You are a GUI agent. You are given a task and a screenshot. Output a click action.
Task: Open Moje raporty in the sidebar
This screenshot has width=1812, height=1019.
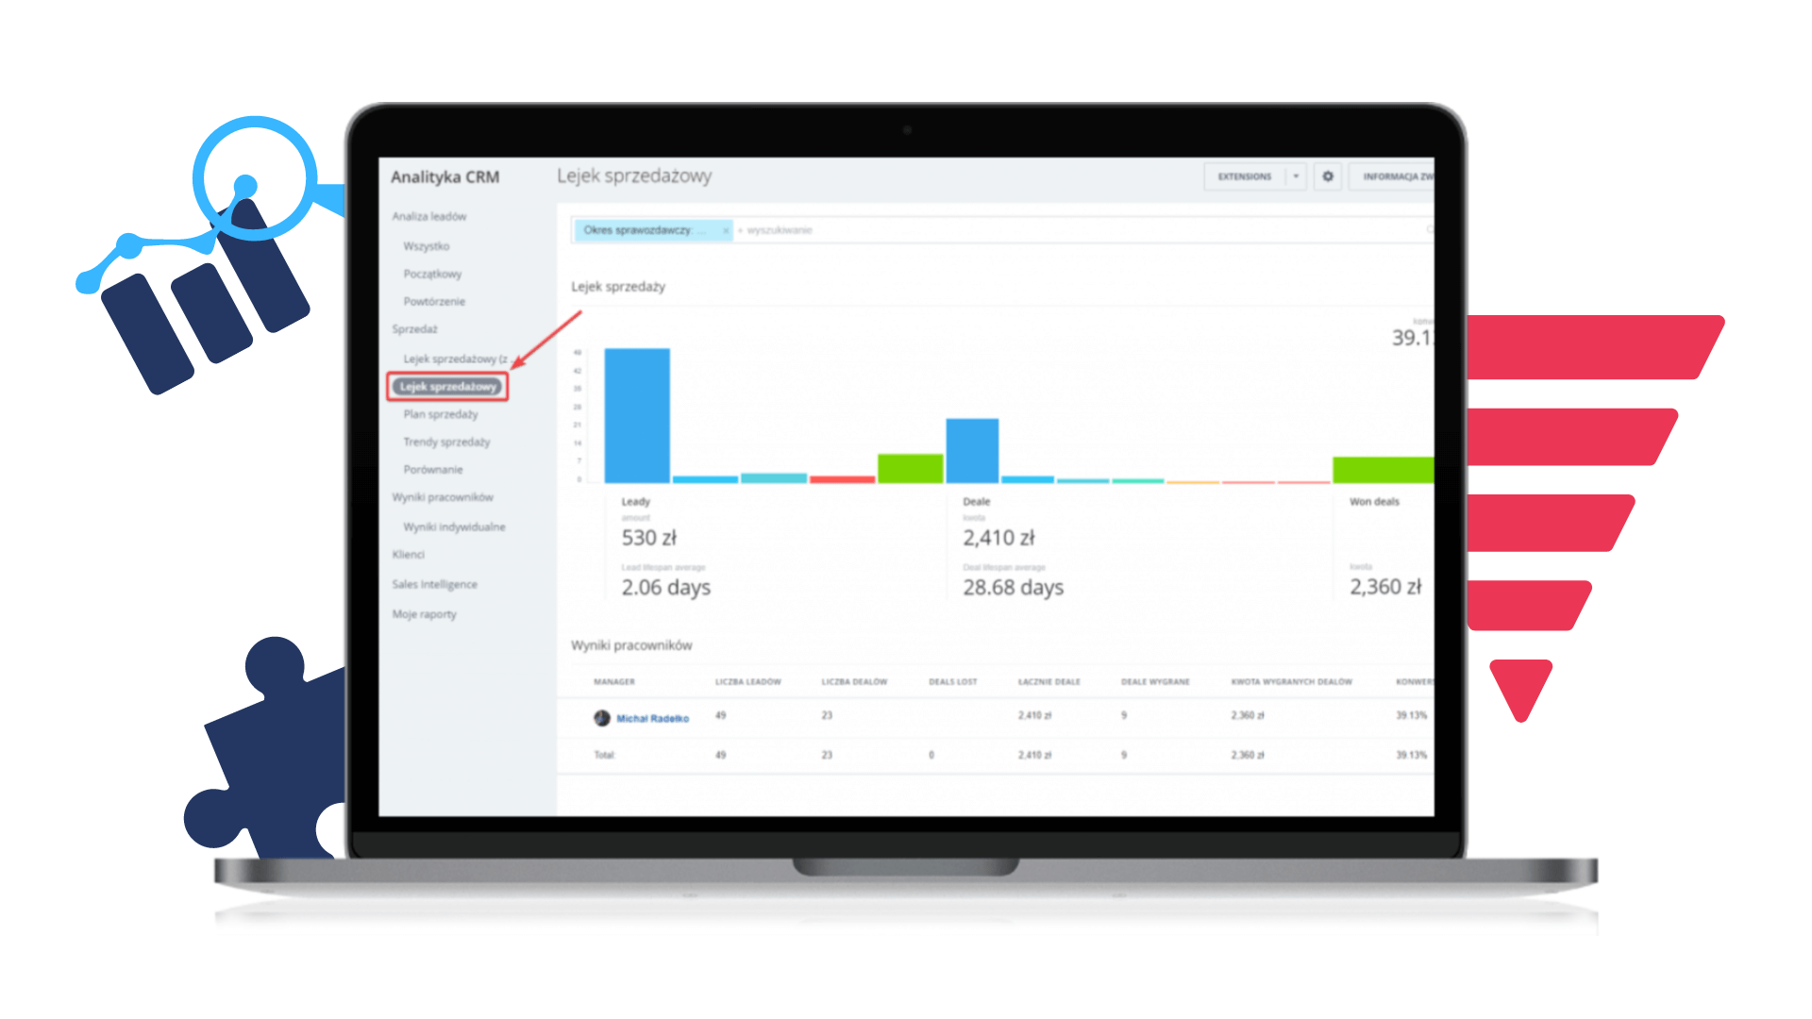pyautogui.click(x=424, y=614)
